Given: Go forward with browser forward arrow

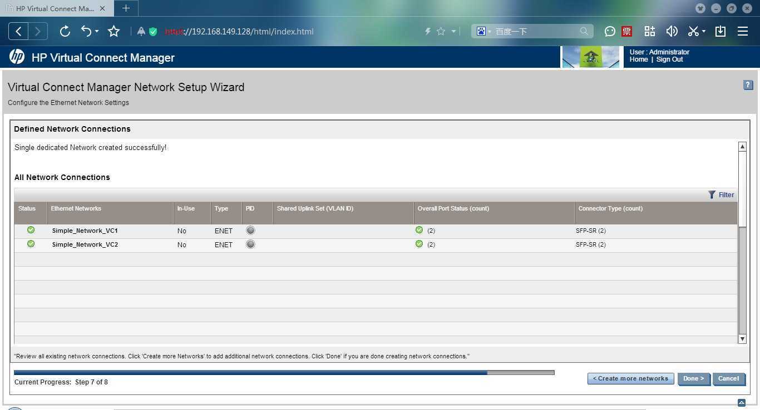Looking at the screenshot, I should click(x=38, y=31).
